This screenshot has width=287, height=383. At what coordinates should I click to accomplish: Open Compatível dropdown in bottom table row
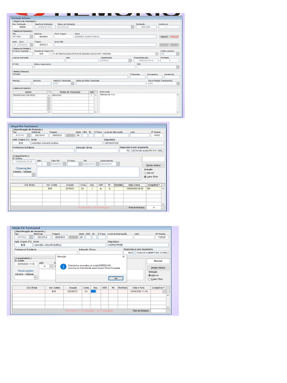click(164, 291)
